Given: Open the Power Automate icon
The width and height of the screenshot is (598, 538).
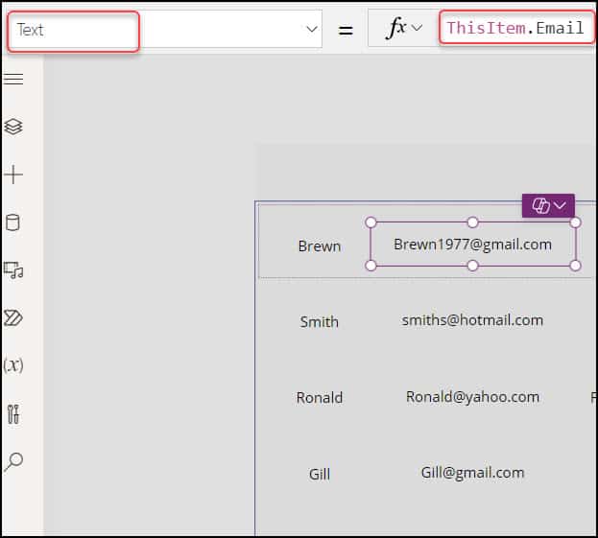Looking at the screenshot, I should click(13, 317).
